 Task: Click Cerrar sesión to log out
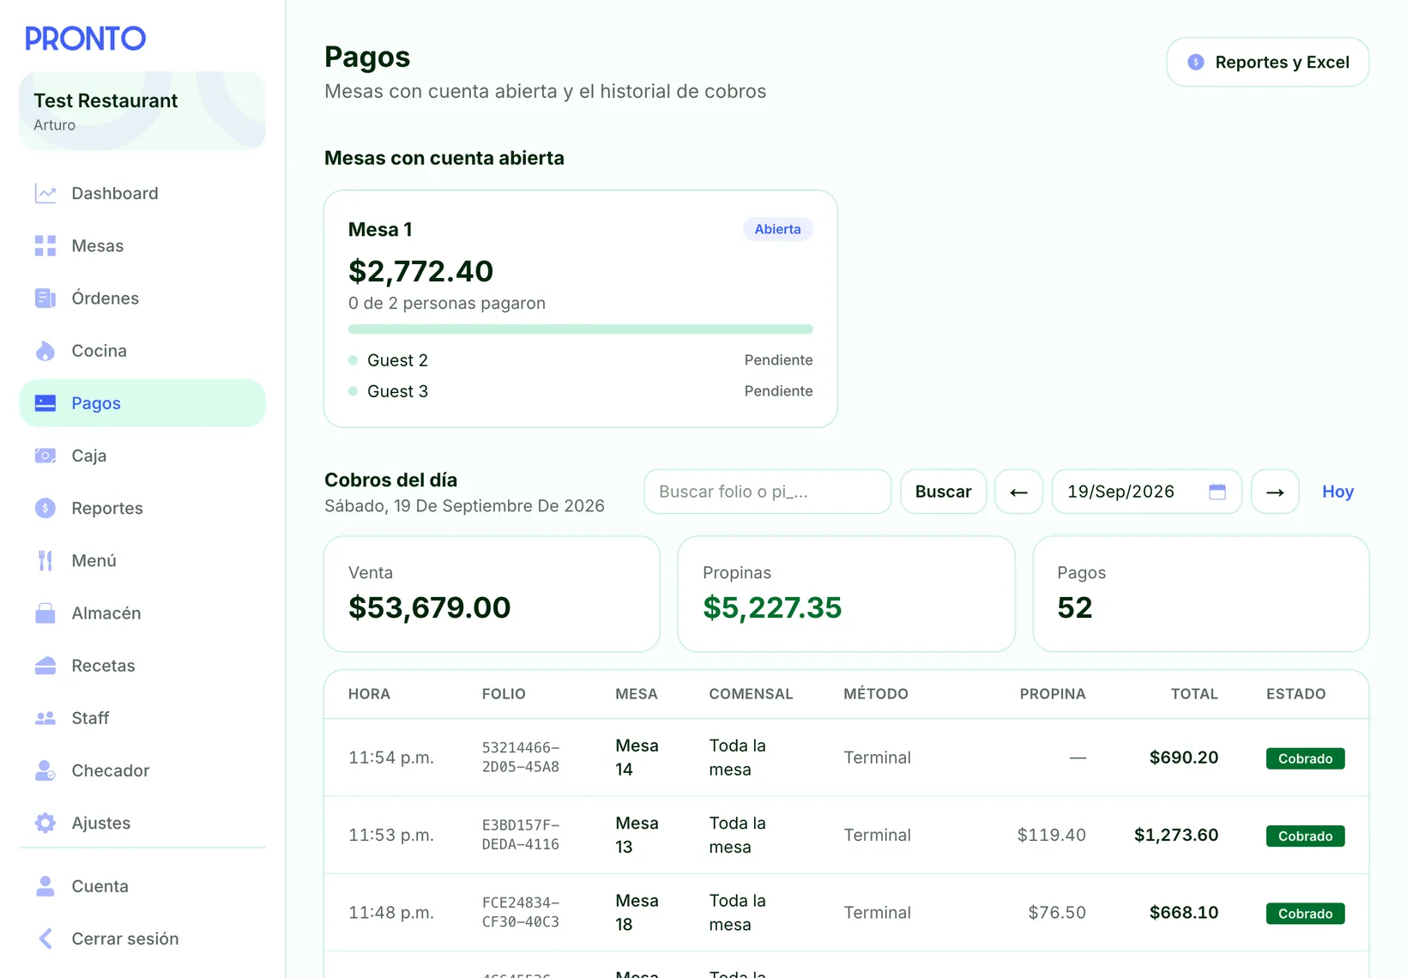[142, 939]
